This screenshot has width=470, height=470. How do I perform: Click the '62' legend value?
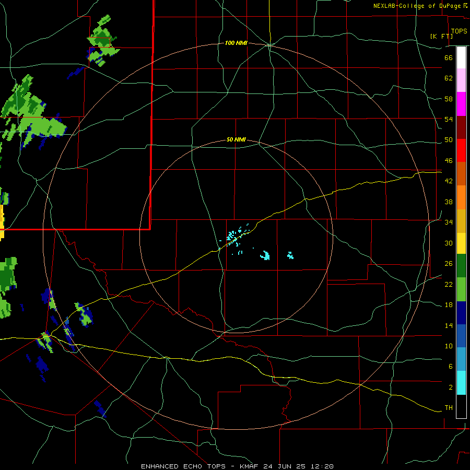449,78
